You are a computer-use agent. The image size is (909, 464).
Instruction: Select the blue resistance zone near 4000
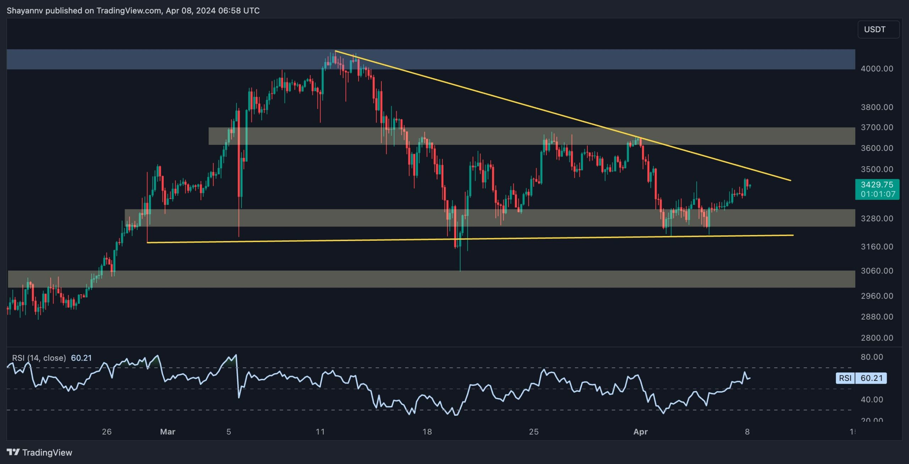point(431,59)
